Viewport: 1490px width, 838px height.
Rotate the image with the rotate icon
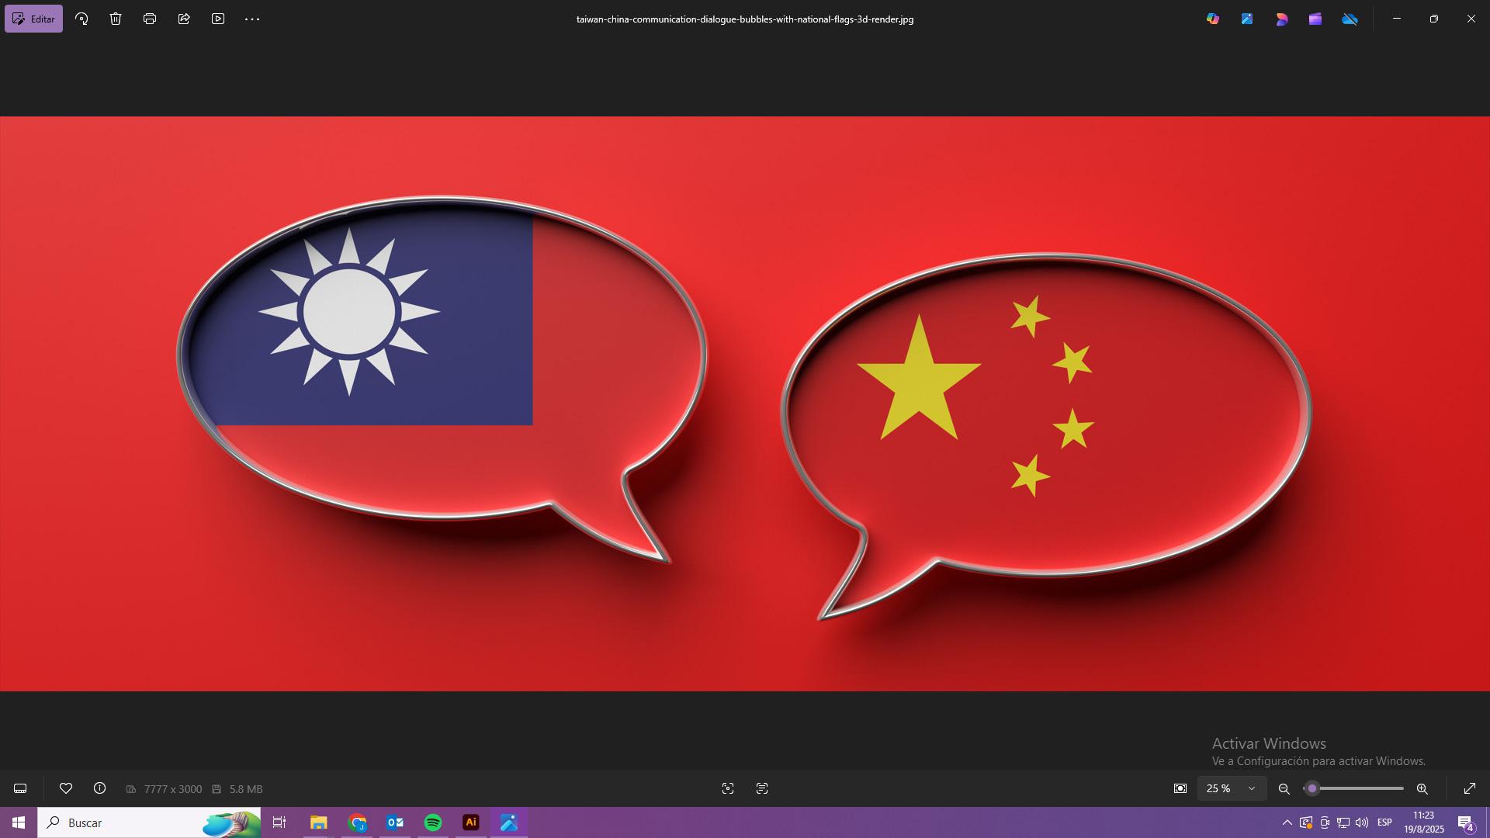pos(81,19)
